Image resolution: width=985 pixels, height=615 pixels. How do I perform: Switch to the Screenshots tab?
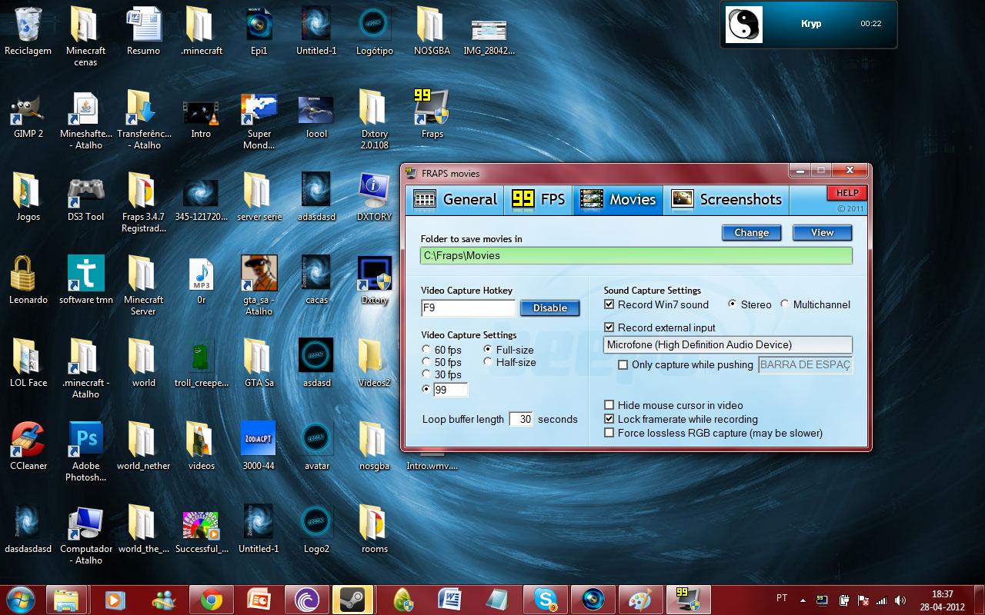pos(726,199)
